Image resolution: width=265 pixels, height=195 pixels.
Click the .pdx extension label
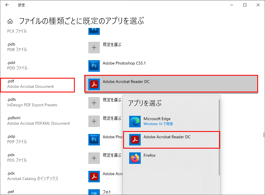click(11, 173)
